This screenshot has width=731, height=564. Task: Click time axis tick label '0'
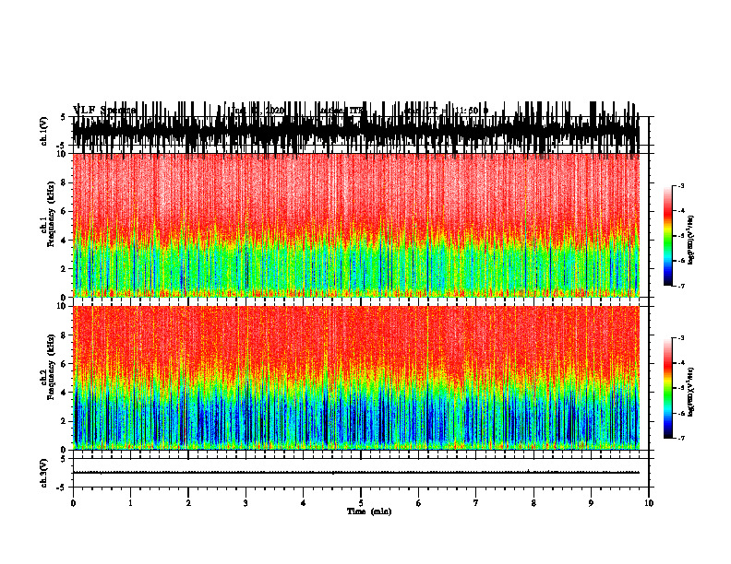click(x=73, y=503)
